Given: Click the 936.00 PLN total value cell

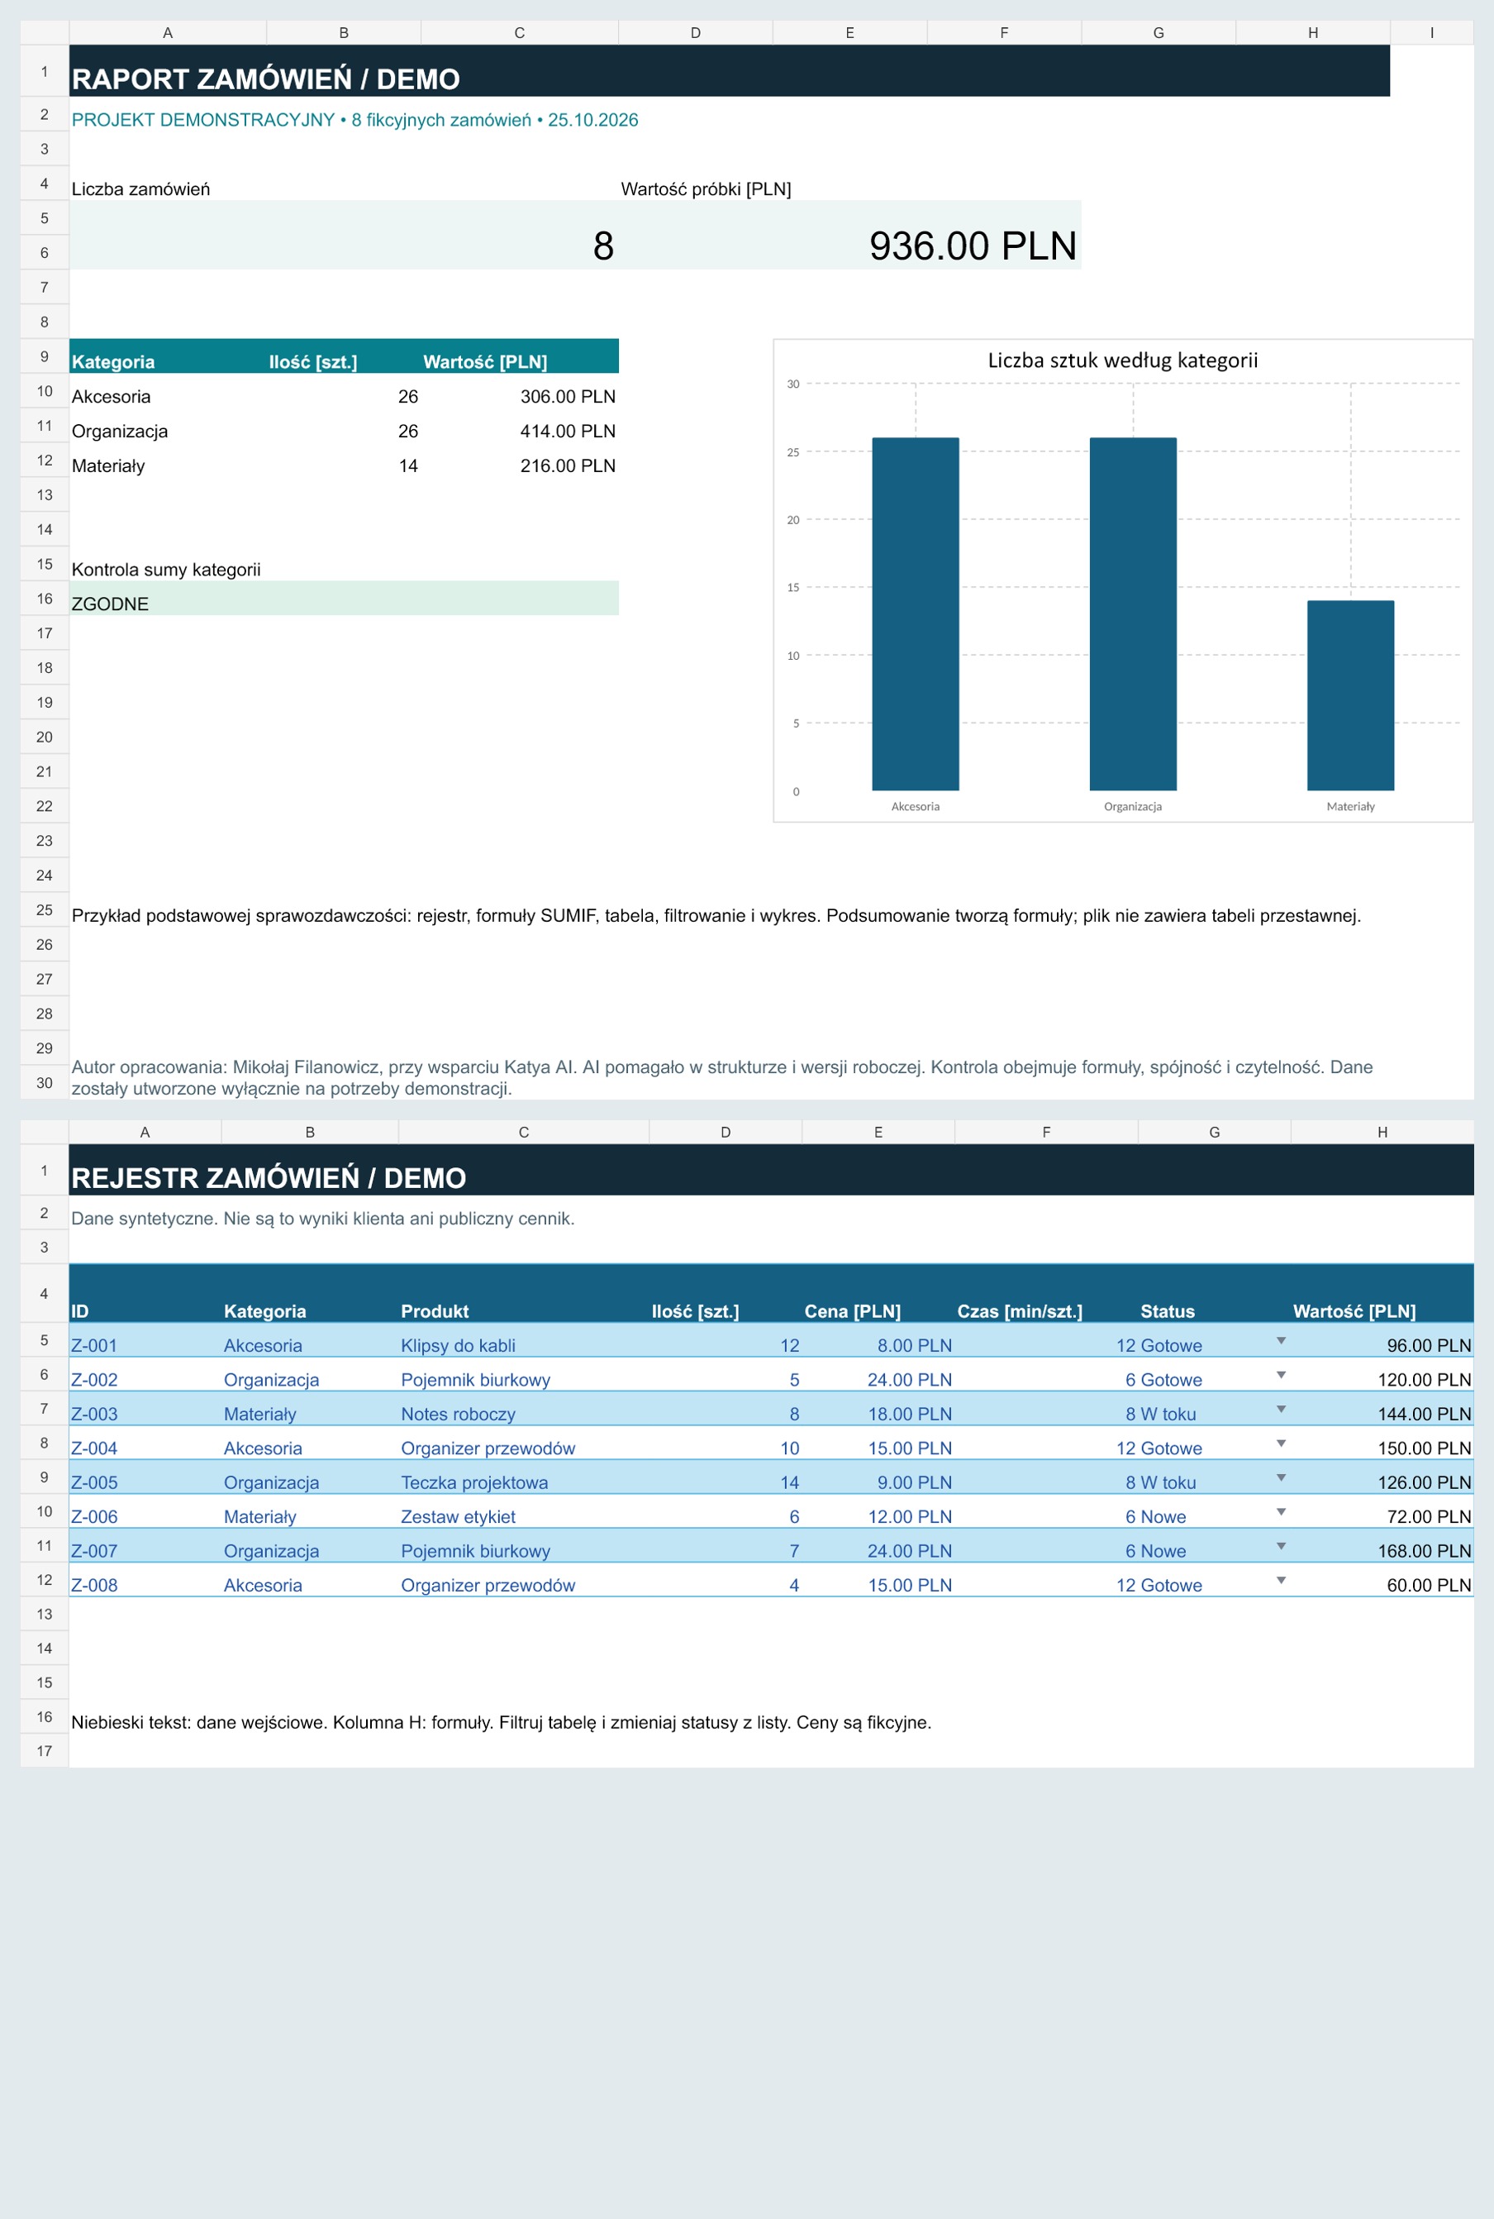Looking at the screenshot, I should [x=850, y=235].
